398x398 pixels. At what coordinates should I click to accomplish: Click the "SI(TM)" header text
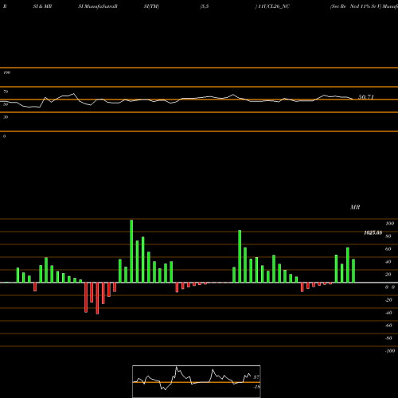tap(151, 6)
